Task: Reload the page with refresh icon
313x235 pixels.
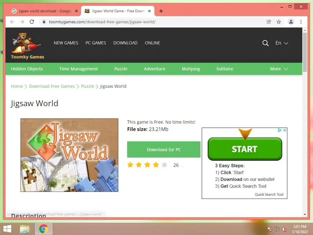Action: [x=32, y=22]
